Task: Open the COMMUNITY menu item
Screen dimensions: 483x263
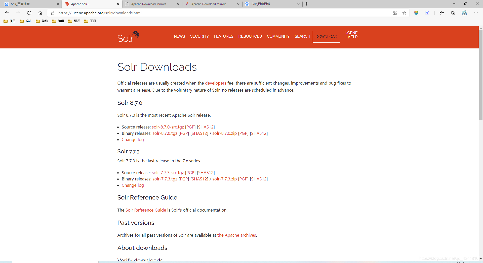Action: pos(278,36)
